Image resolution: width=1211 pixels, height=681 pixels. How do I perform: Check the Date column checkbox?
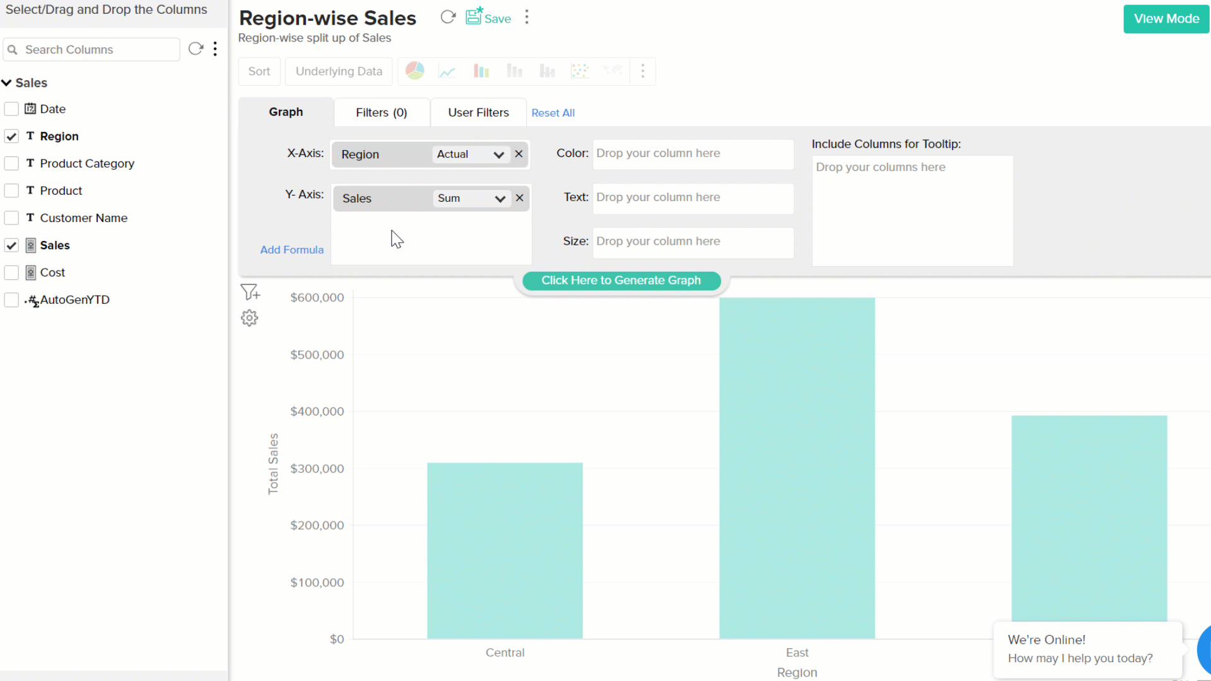tap(11, 109)
